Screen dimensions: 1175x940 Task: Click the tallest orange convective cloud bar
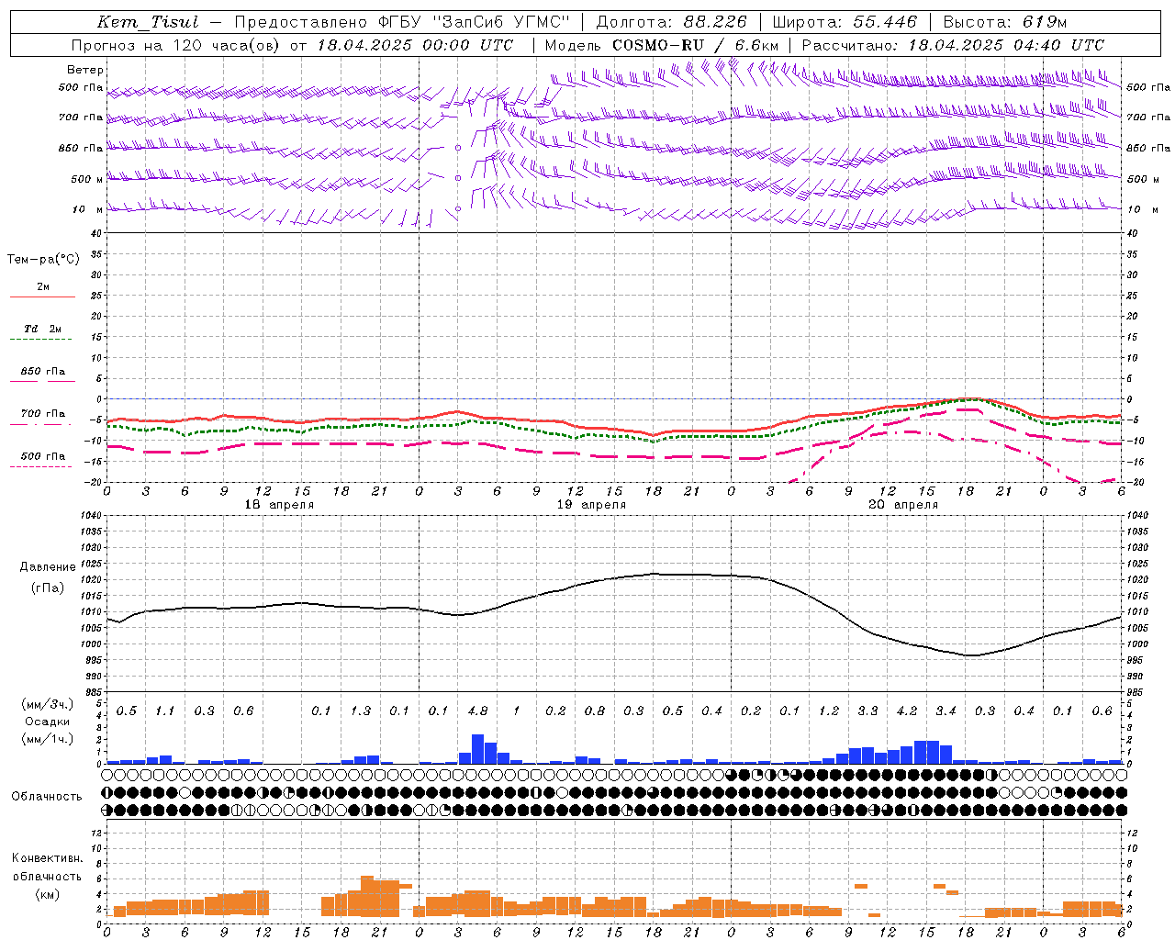pyautogui.click(x=367, y=896)
